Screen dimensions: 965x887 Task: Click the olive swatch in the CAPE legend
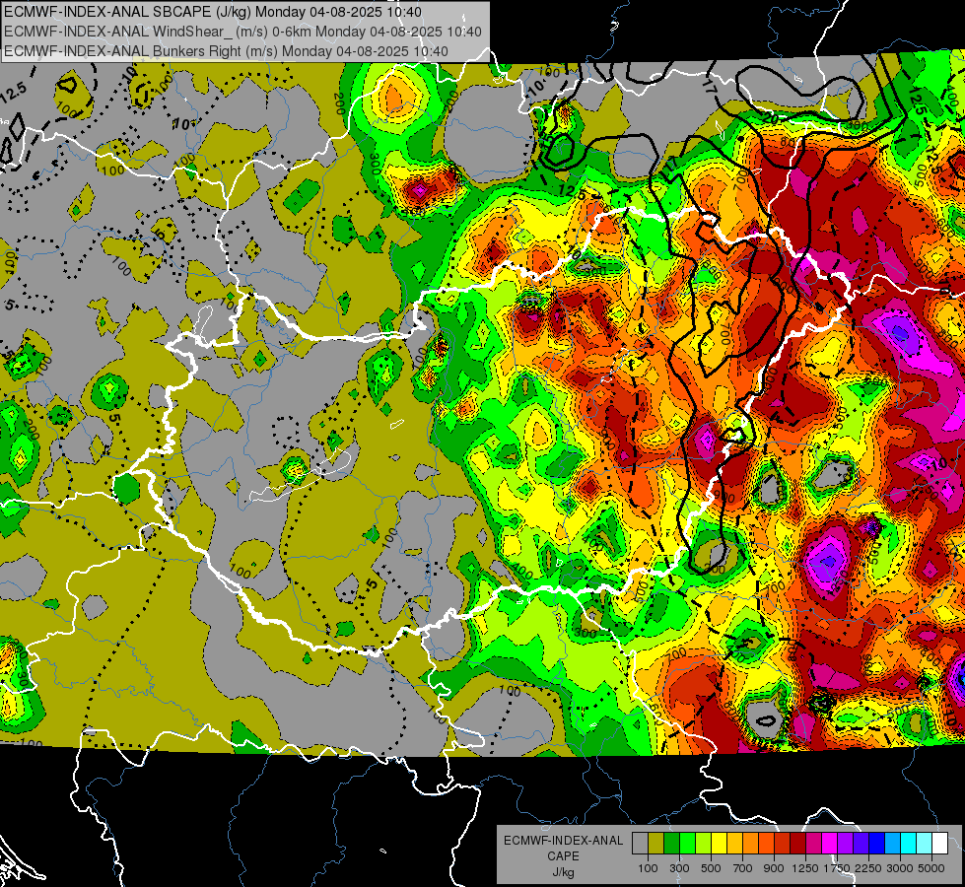656,843
